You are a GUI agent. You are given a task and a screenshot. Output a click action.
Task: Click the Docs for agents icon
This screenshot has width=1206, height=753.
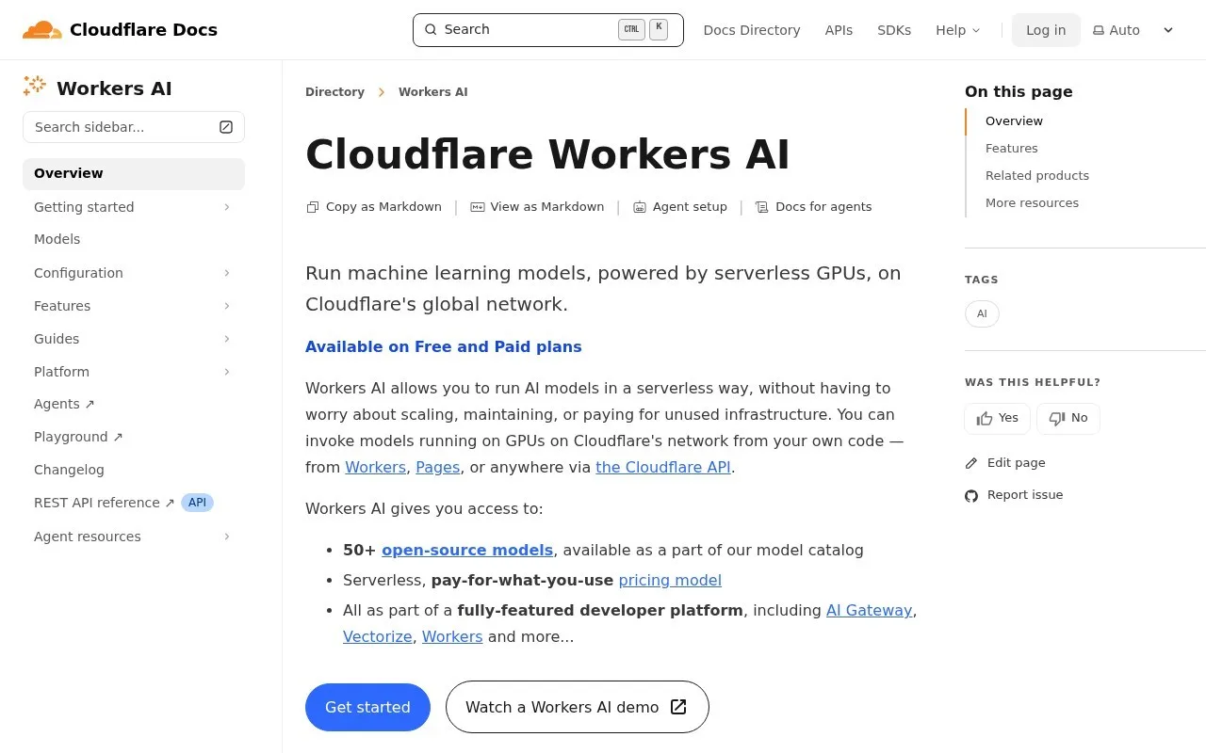pos(762,207)
